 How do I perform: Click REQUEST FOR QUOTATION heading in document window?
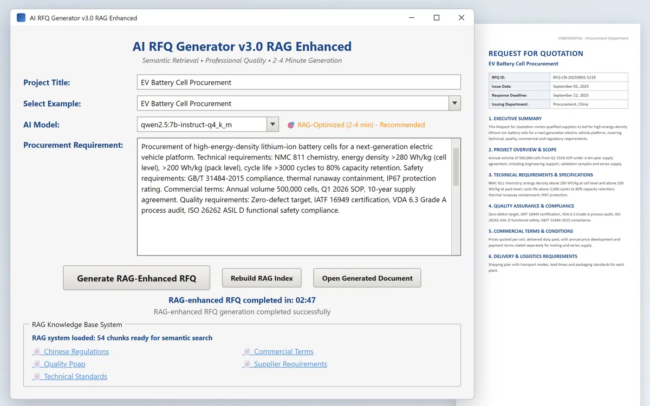(536, 54)
